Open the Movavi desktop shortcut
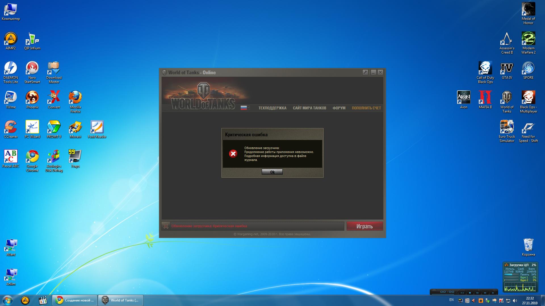Image resolution: width=545 pixels, height=306 pixels. (x=75, y=129)
